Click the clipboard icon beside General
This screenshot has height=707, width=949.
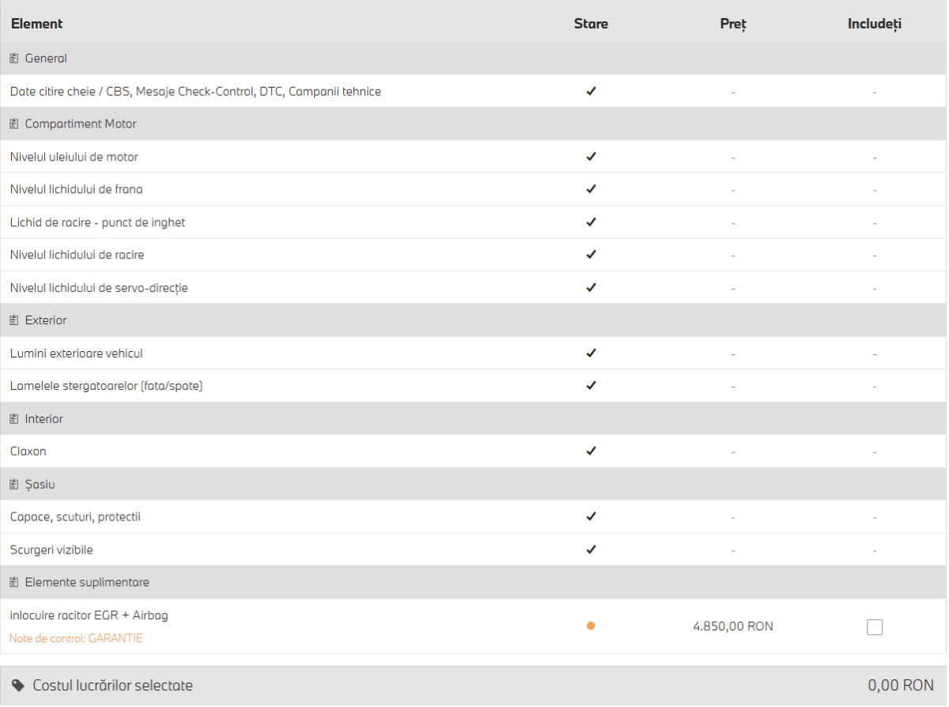[x=14, y=59]
